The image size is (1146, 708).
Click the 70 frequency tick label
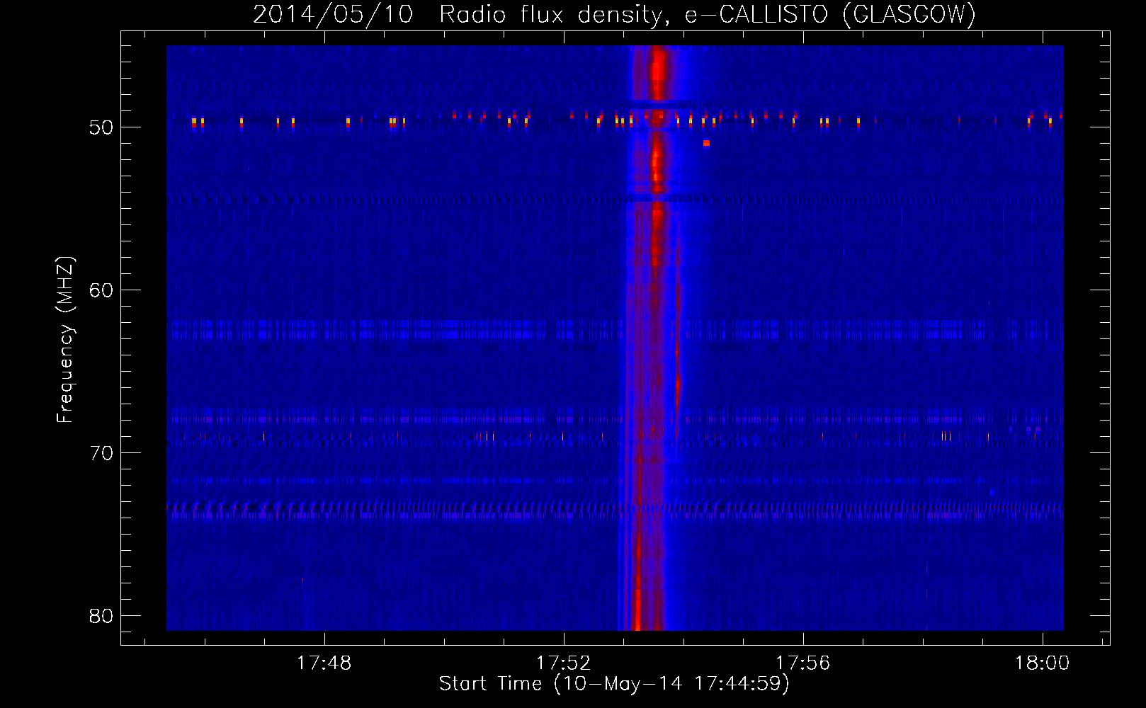click(x=101, y=453)
